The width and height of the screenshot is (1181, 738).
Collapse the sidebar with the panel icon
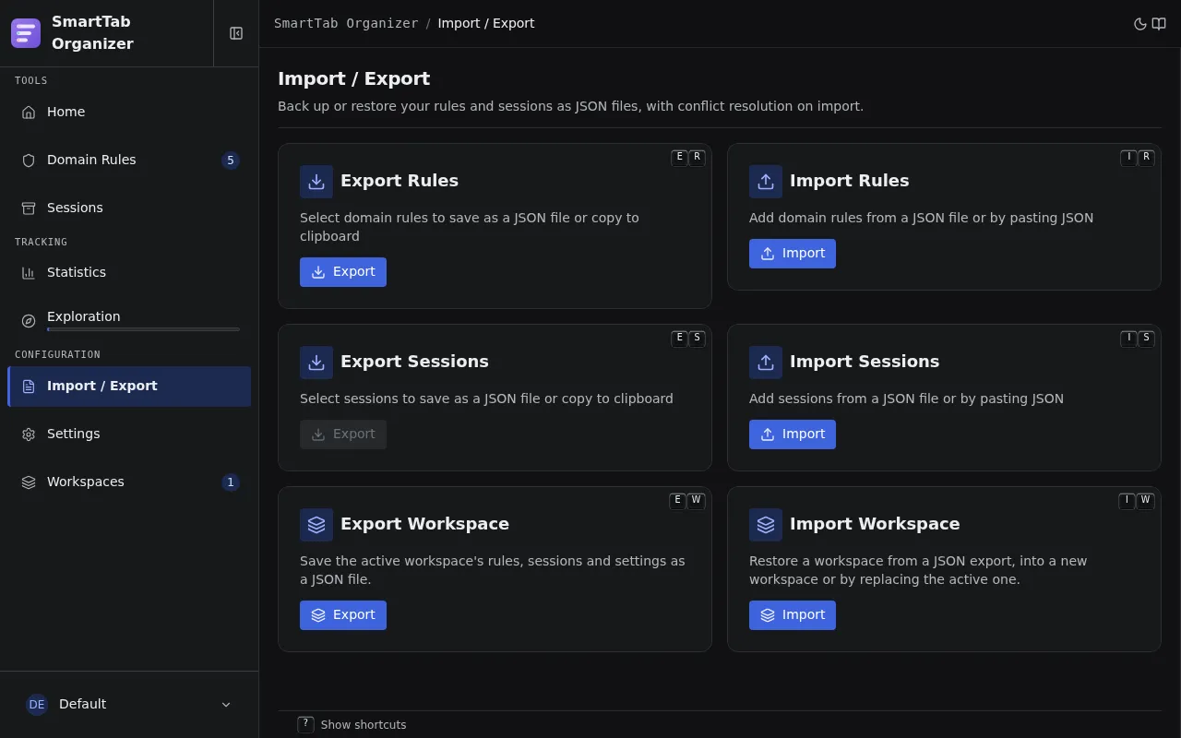(x=236, y=33)
